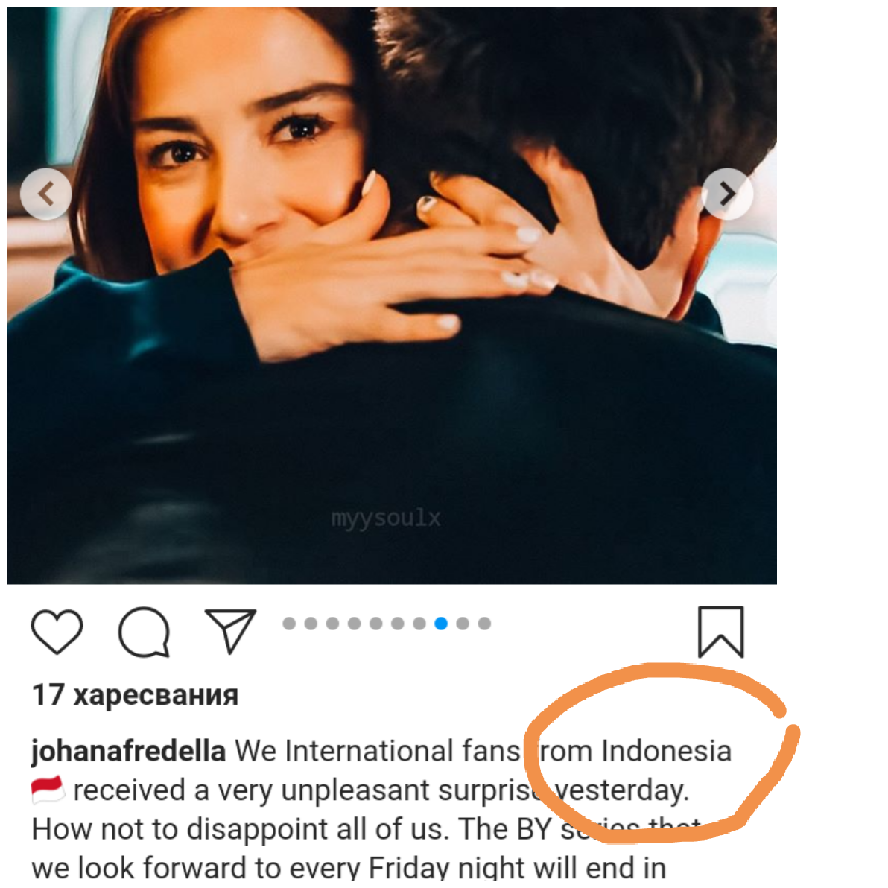
Task: Select the second carousel dot
Action: [311, 624]
